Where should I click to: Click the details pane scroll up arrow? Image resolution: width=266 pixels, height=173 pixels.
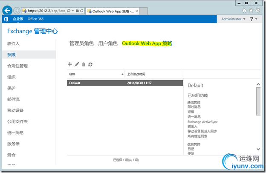pyautogui.click(x=258, y=84)
